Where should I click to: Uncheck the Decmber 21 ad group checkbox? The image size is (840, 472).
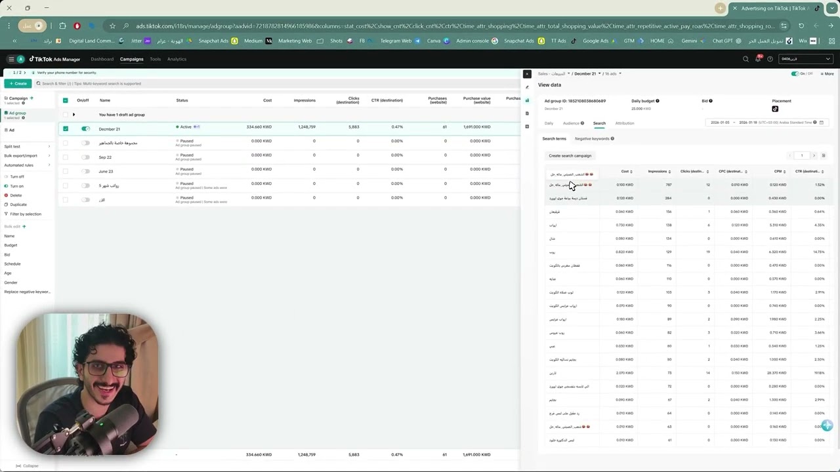point(66,128)
